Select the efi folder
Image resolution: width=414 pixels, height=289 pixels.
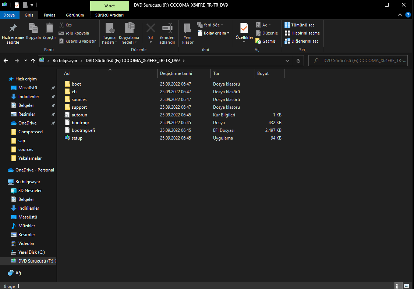74,92
